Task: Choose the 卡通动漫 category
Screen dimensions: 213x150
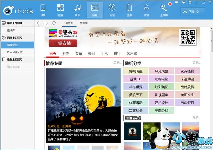Action: (187, 79)
